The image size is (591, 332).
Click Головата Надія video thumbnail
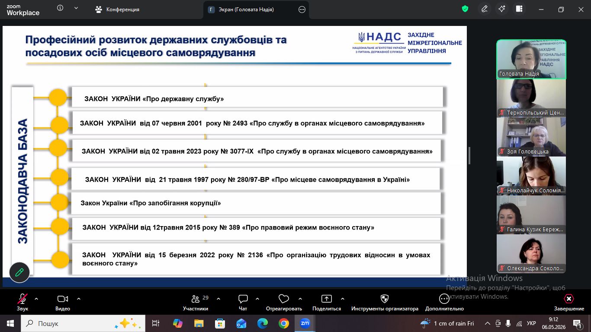click(x=531, y=59)
